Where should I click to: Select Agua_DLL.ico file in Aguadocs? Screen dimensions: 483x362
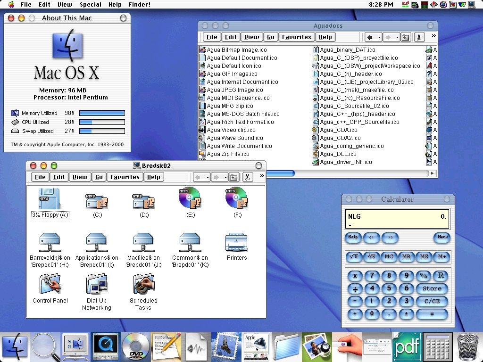click(334, 154)
